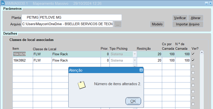Open Tipo Picking dropdown for item 1843862
Screen dimensions: 213x109
[x=135, y=60]
